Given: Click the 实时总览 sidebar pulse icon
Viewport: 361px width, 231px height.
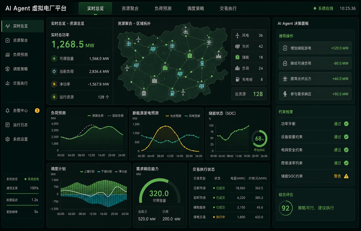Looking at the screenshot, I should point(8,26).
